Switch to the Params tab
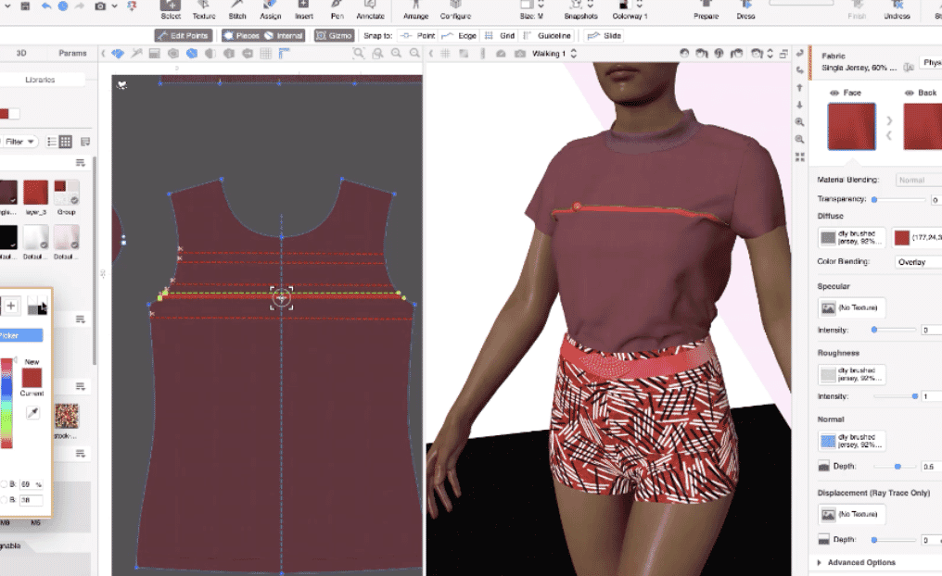Screen dimensions: 942x576 (x=72, y=53)
